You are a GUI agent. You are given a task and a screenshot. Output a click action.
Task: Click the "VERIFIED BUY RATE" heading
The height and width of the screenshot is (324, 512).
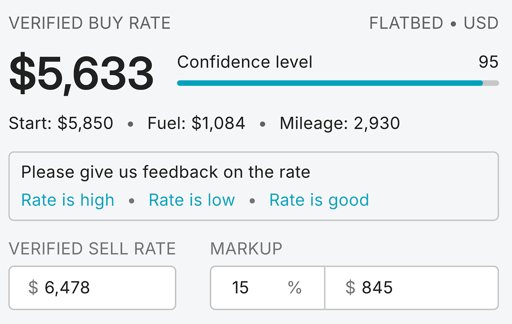pos(90,23)
